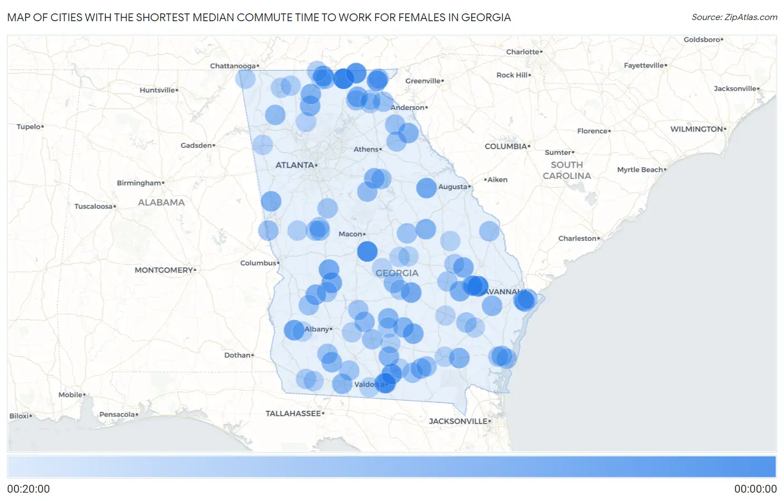Click the Macon city label
The height and width of the screenshot is (501, 784).
(x=351, y=234)
